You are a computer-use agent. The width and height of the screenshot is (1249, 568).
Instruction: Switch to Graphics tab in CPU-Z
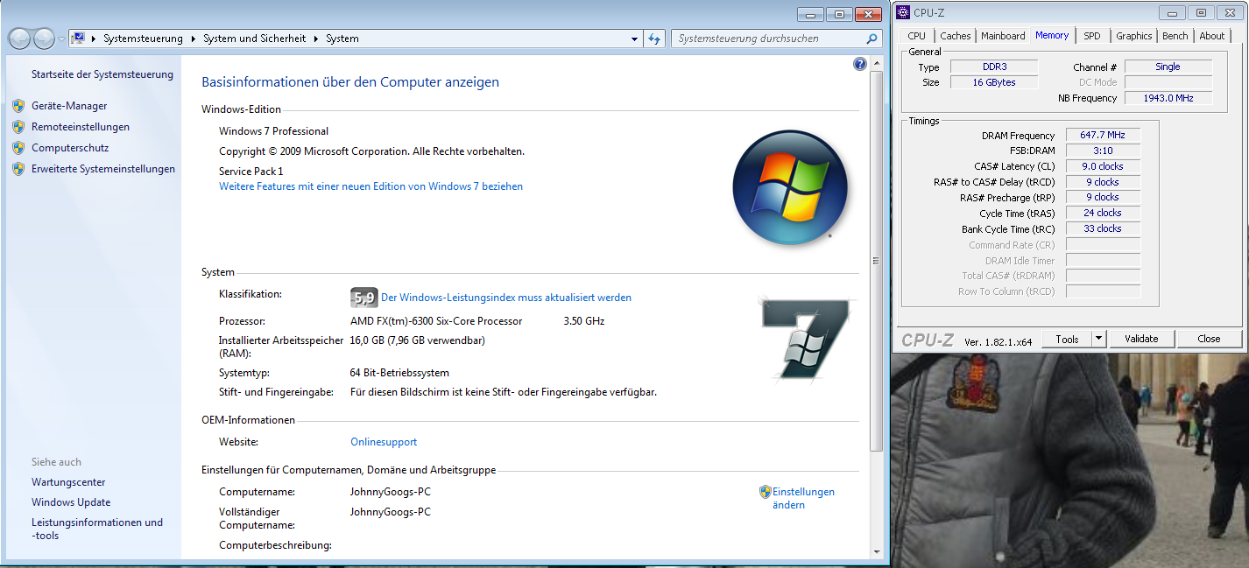(x=1134, y=36)
